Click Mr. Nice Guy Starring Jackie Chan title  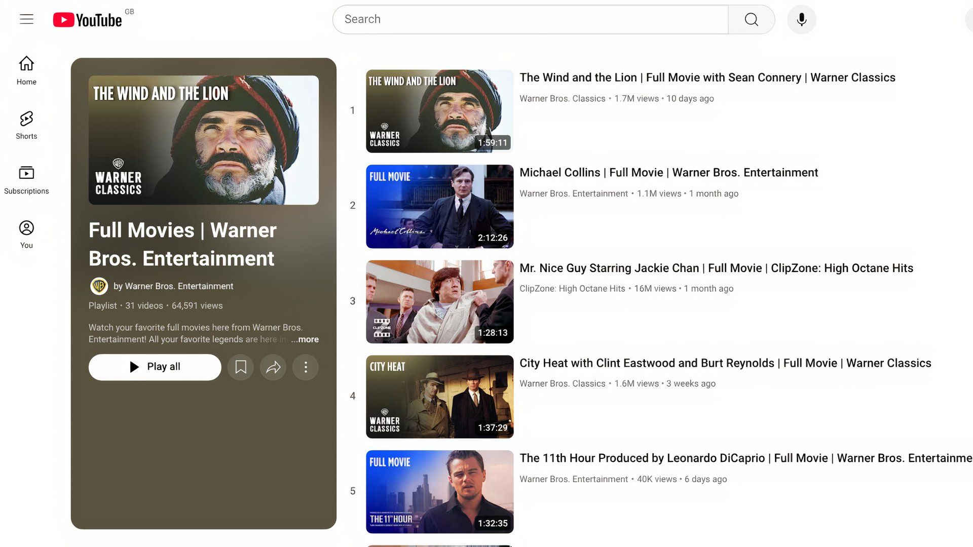(716, 268)
